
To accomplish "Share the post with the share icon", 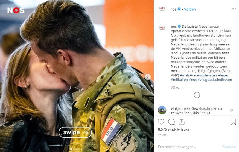I will coord(181,122).
